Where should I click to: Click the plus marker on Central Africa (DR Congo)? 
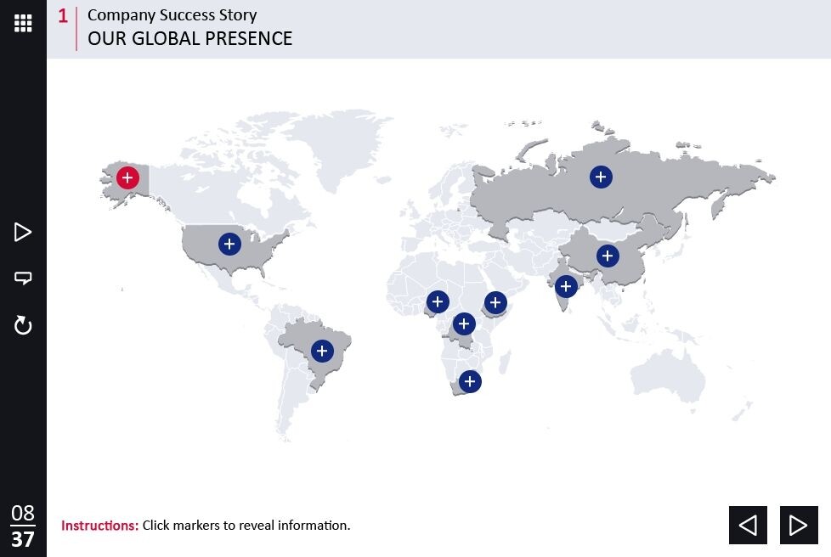pos(464,324)
